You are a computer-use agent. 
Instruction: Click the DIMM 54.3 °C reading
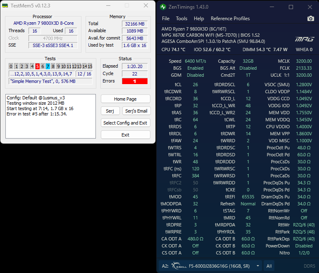click(x=256, y=49)
